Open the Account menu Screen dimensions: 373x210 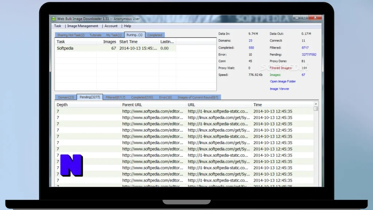[x=111, y=26]
